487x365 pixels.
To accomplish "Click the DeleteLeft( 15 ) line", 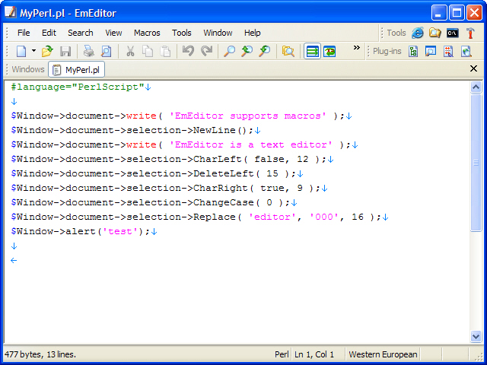I will click(x=154, y=174).
